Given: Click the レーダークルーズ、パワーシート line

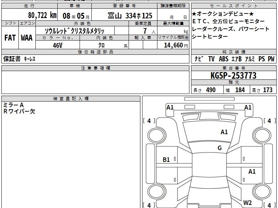Looking at the screenshot, I should pyautogui.click(x=230, y=29).
